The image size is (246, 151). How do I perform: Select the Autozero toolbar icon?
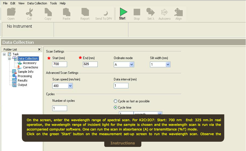point(164,13)
